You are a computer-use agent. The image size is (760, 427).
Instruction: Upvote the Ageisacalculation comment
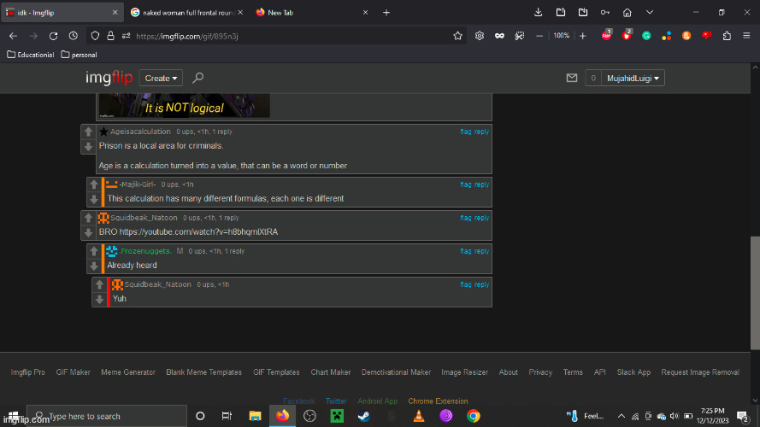[88, 132]
